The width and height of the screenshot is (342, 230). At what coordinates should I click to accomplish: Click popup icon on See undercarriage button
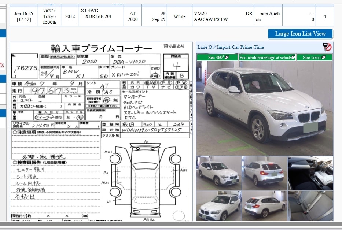[293, 57]
